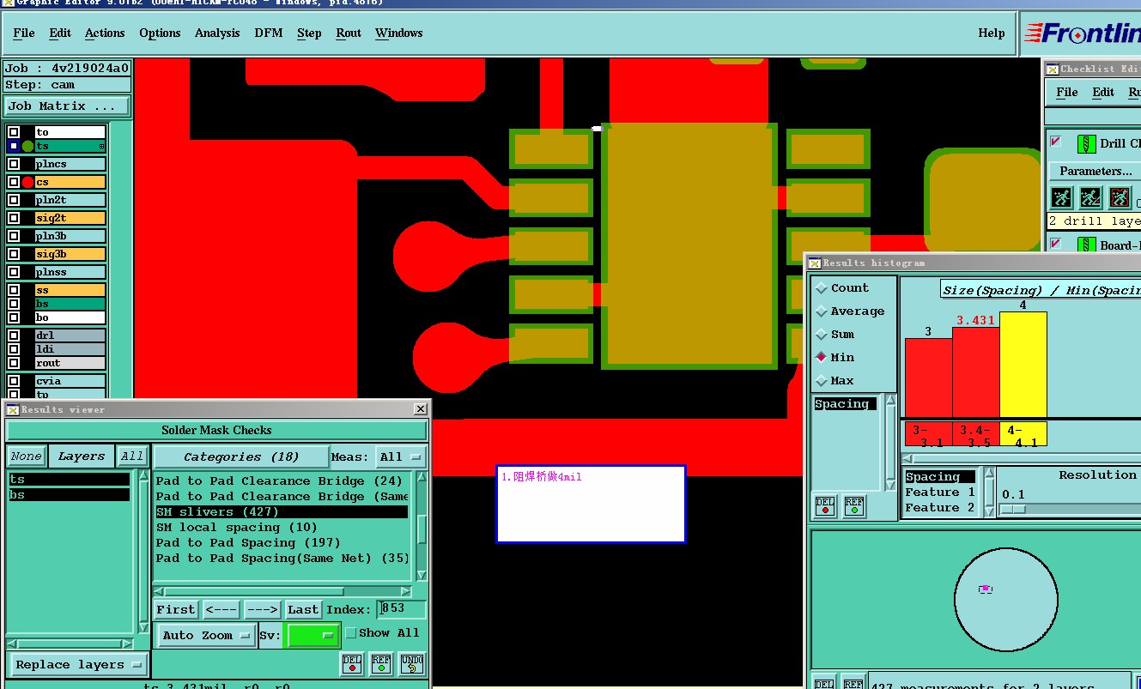This screenshot has height=689, width=1141.
Task: Open the Auto Zoom dropdown
Action: pos(206,636)
